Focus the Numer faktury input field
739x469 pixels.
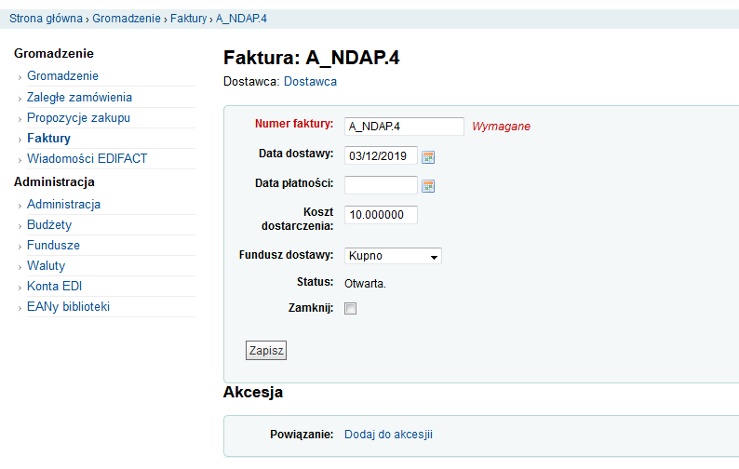click(404, 127)
